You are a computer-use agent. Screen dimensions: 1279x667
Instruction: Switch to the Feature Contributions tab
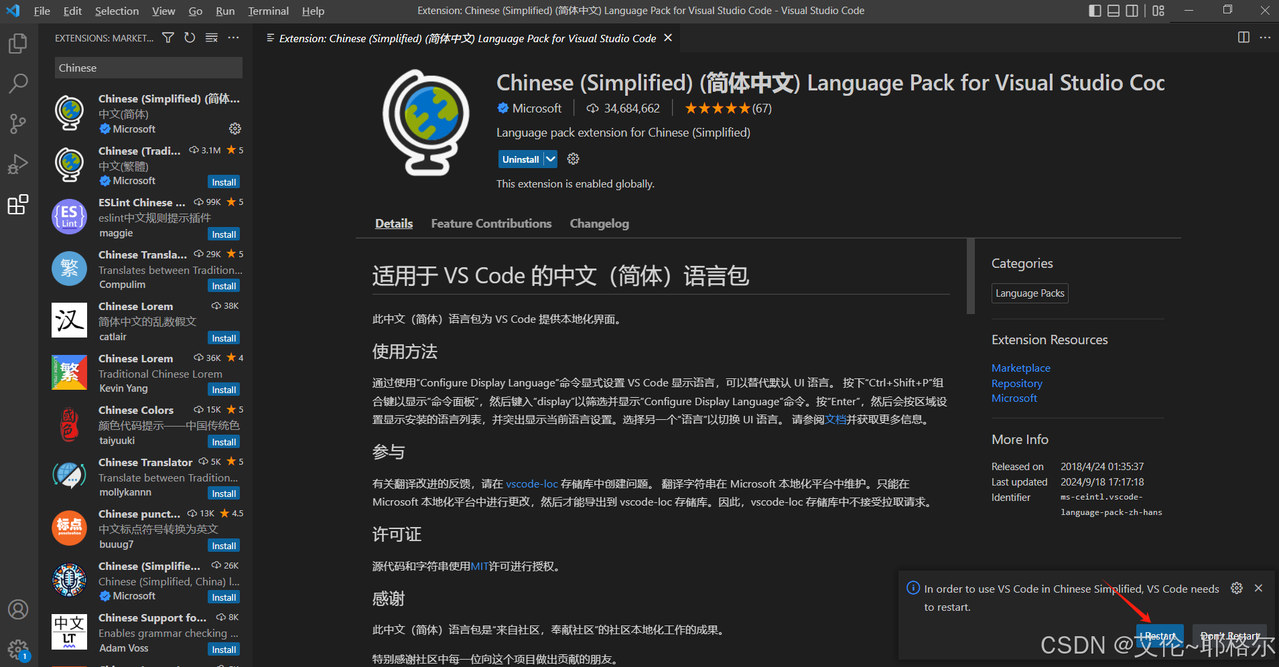click(x=491, y=224)
